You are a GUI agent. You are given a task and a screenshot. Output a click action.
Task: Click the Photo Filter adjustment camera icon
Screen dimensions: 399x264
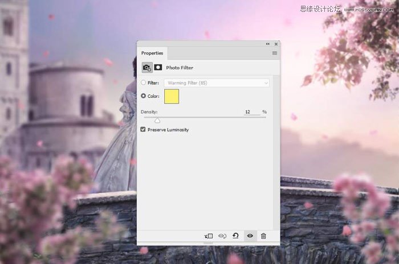(147, 68)
